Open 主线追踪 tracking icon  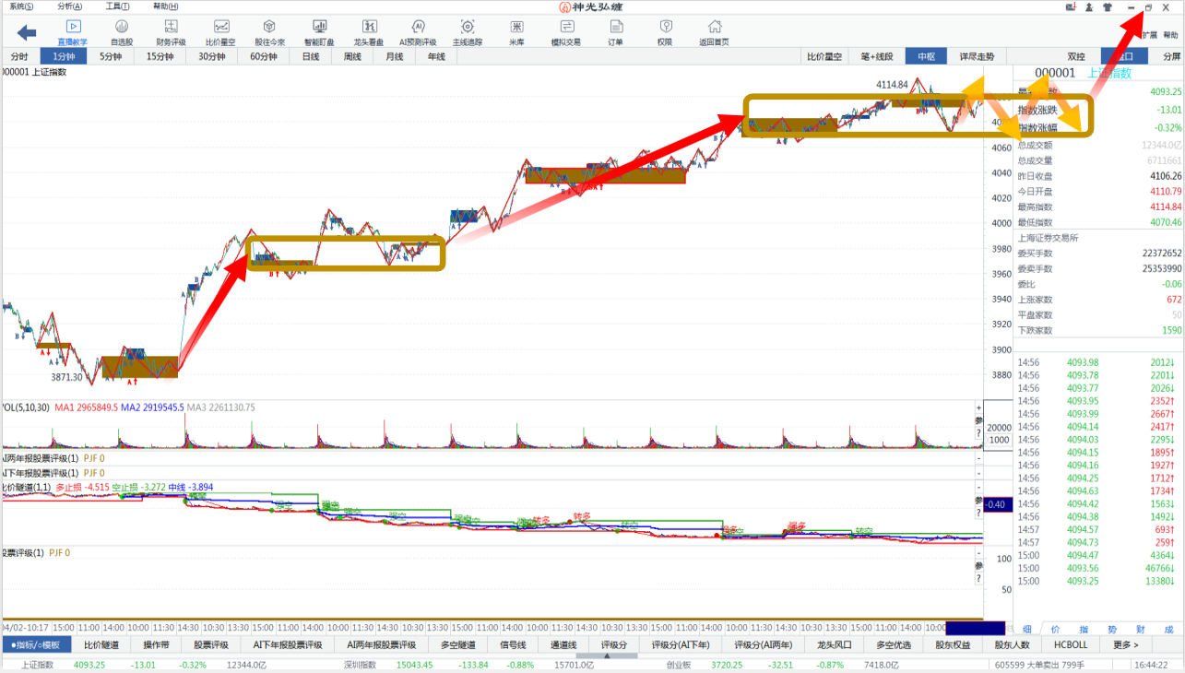[x=468, y=32]
